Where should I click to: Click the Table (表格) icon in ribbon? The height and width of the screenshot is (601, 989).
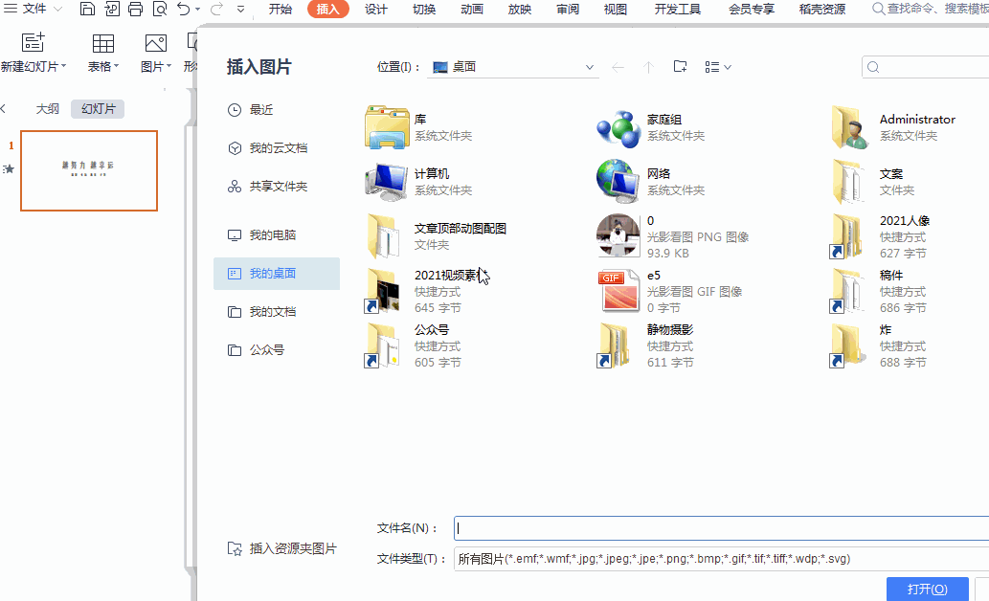[102, 43]
